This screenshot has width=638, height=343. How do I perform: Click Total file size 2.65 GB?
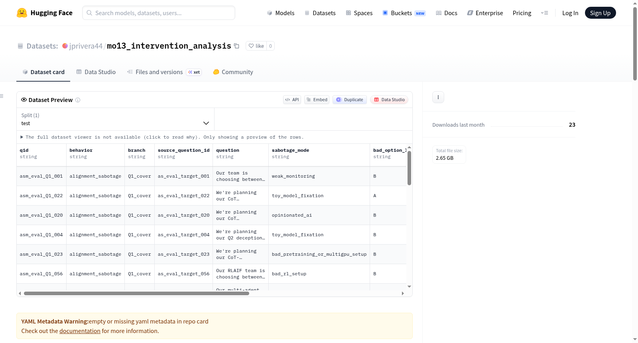pos(449,155)
